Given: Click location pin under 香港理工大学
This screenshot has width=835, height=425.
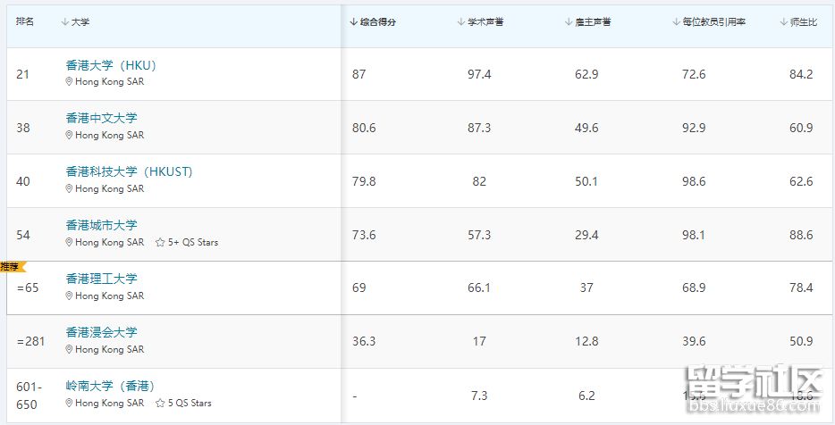Looking at the screenshot, I should (69, 296).
